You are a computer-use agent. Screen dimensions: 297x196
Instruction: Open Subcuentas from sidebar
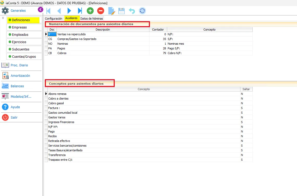pos(24,49)
